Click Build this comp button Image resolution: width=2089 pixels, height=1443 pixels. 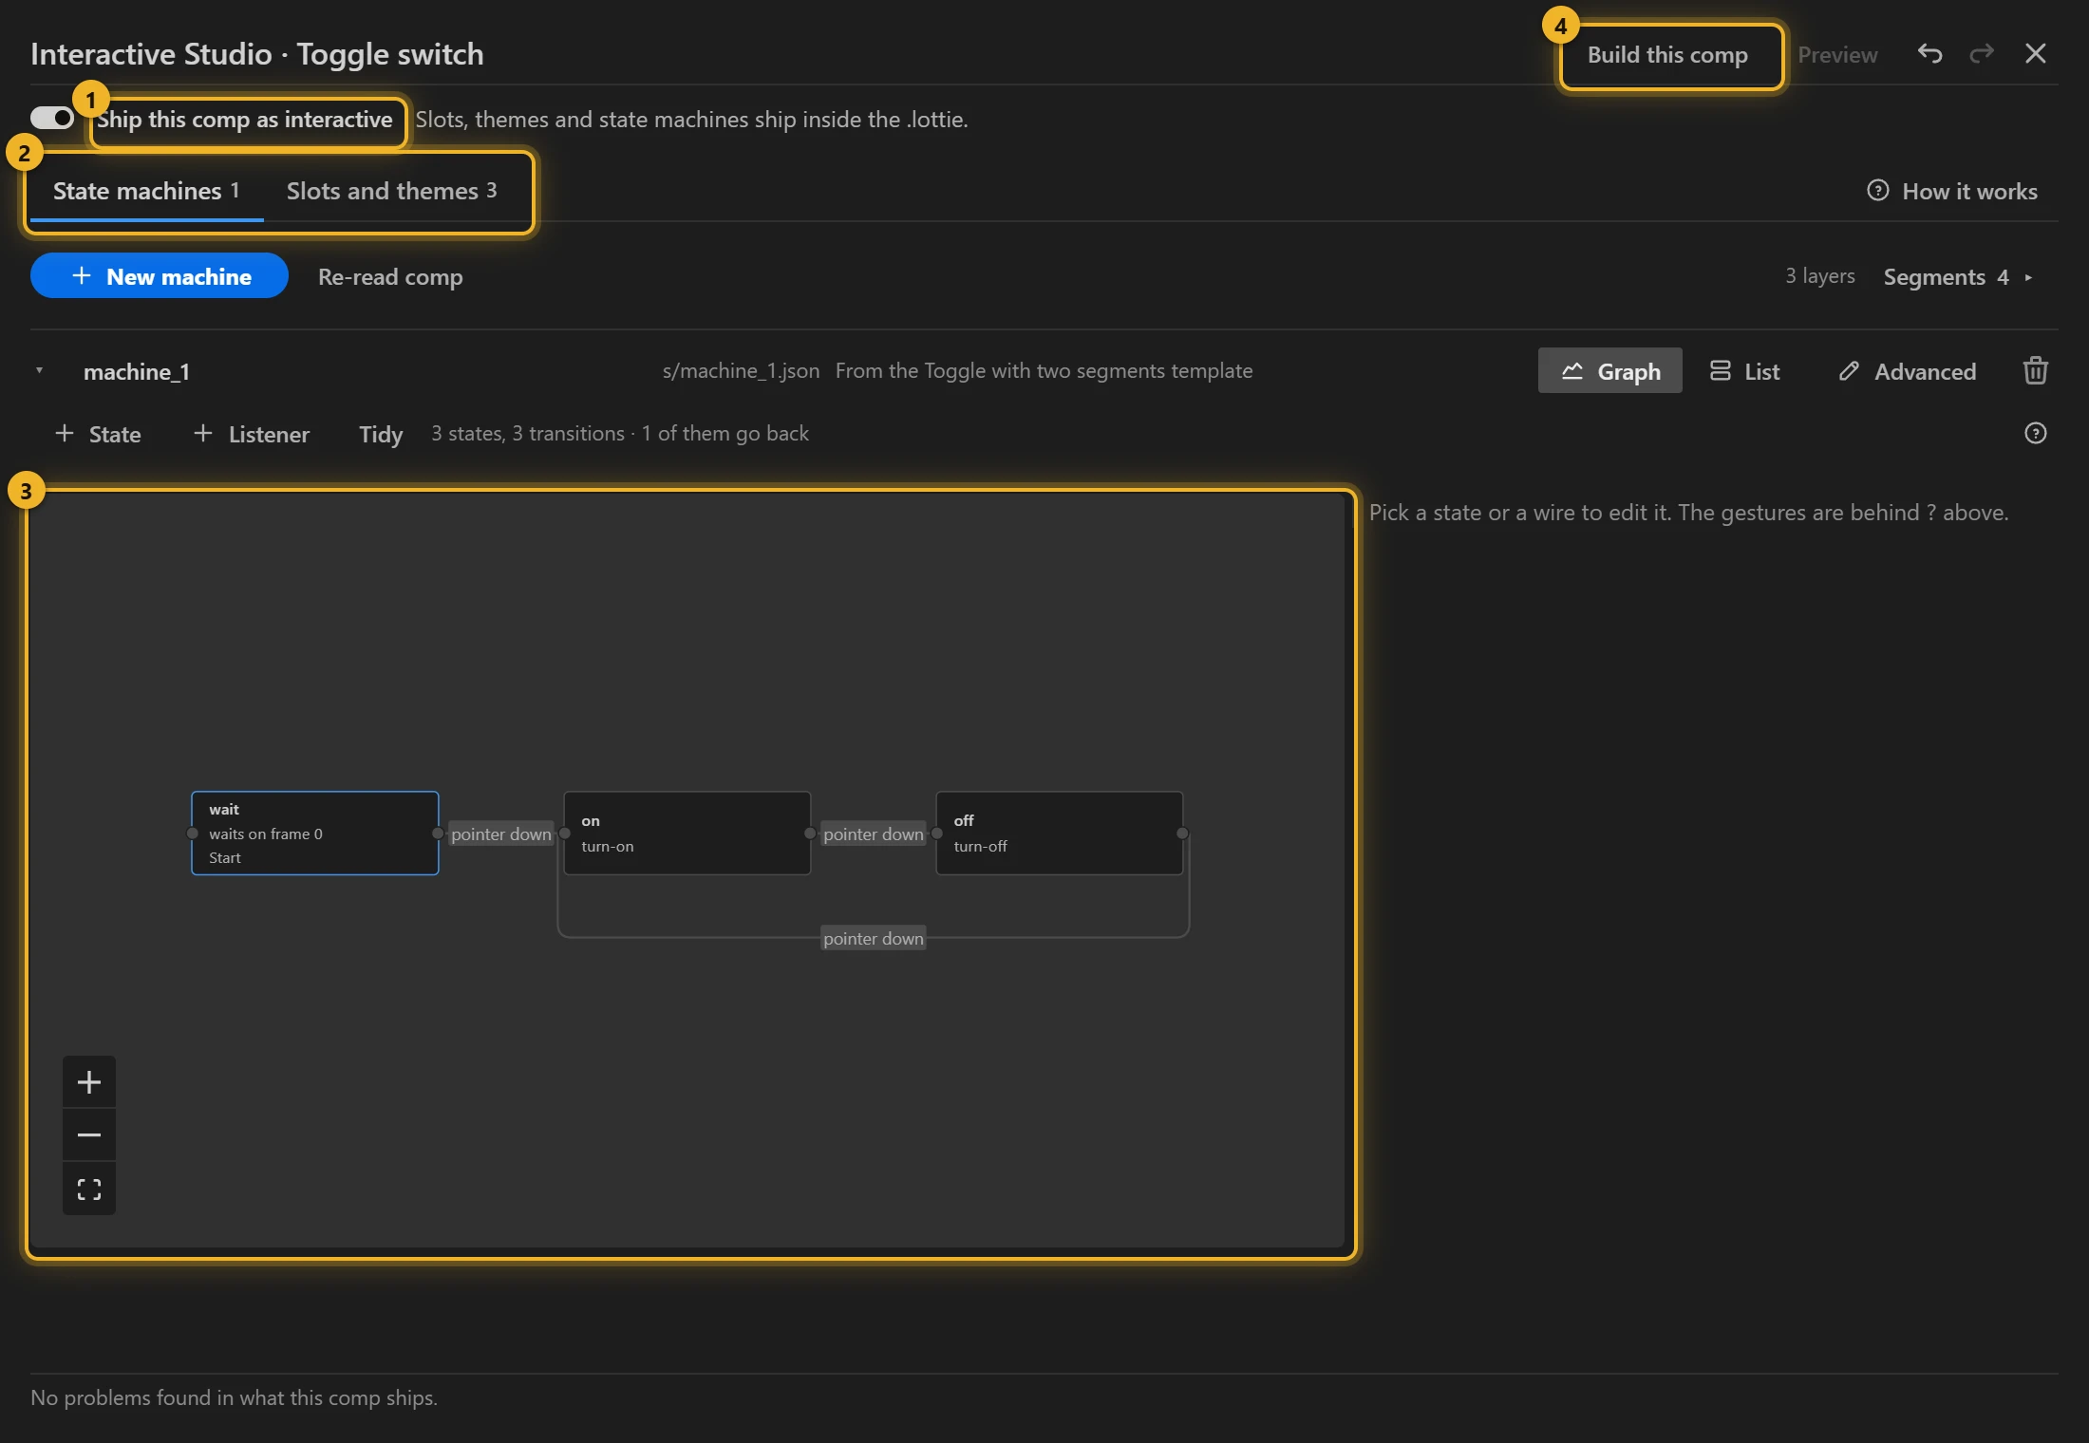[1668, 55]
